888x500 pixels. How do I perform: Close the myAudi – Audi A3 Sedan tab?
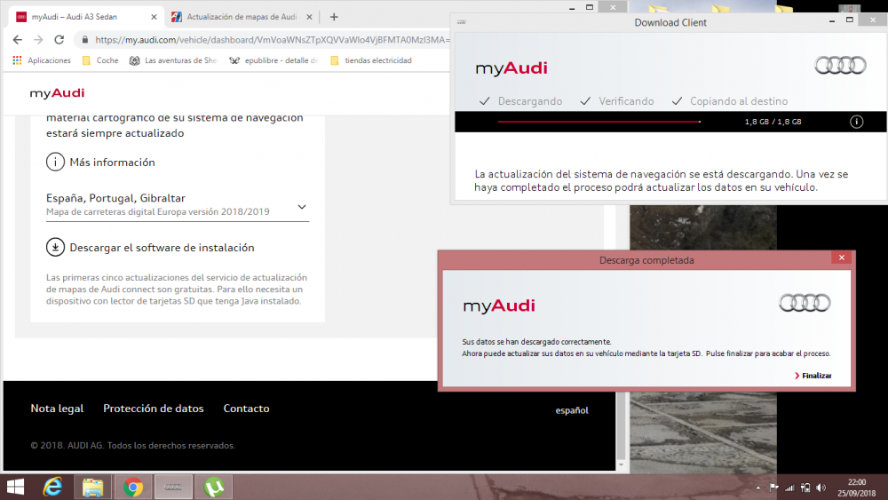(x=154, y=17)
